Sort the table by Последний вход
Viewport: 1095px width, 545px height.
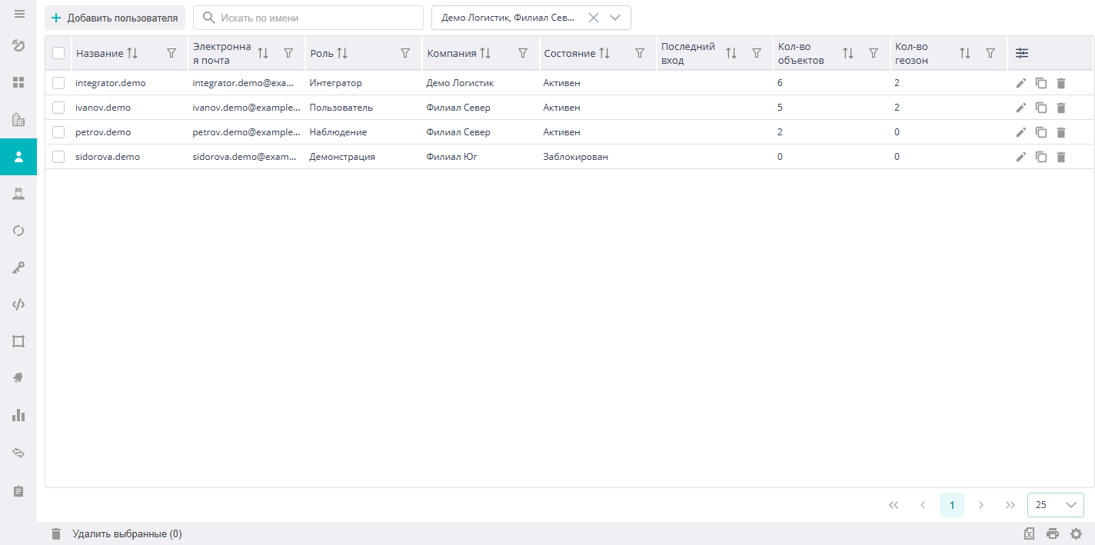click(x=731, y=53)
